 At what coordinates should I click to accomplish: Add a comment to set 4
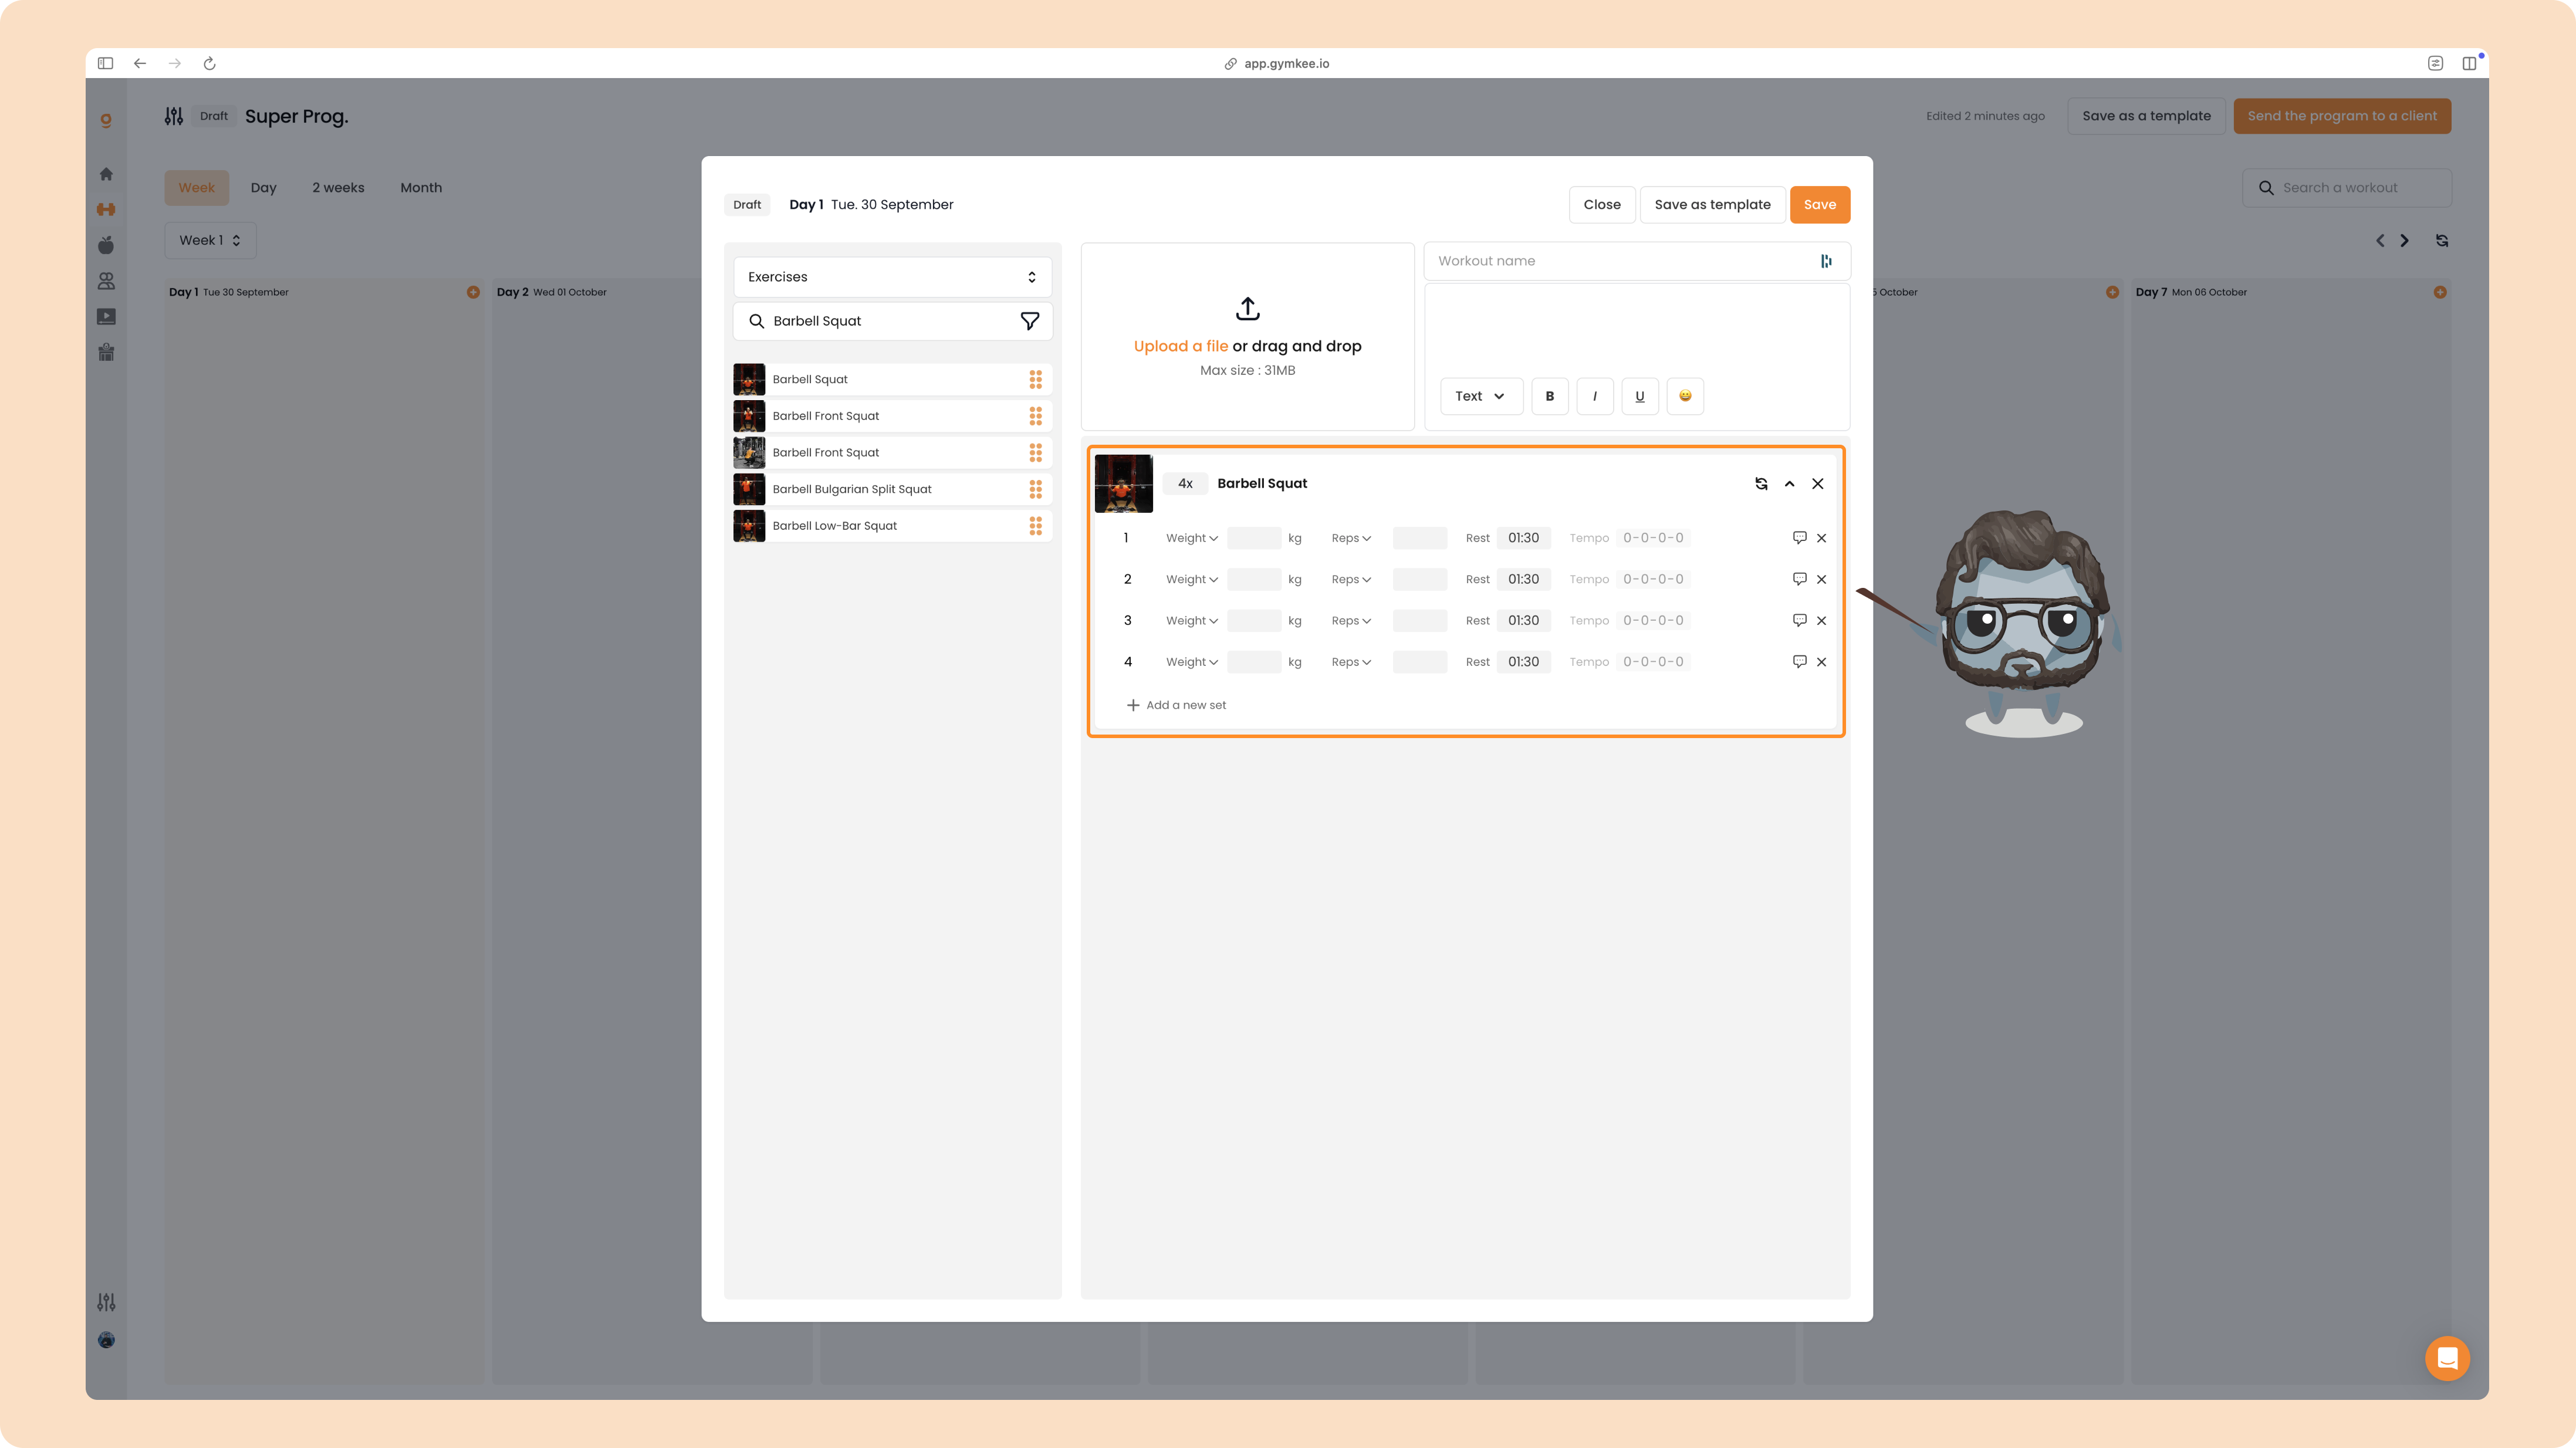point(1799,662)
